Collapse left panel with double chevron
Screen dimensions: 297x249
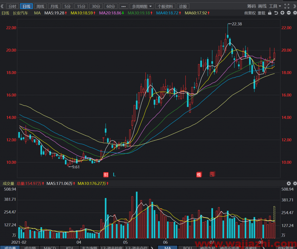[x=2, y=6]
